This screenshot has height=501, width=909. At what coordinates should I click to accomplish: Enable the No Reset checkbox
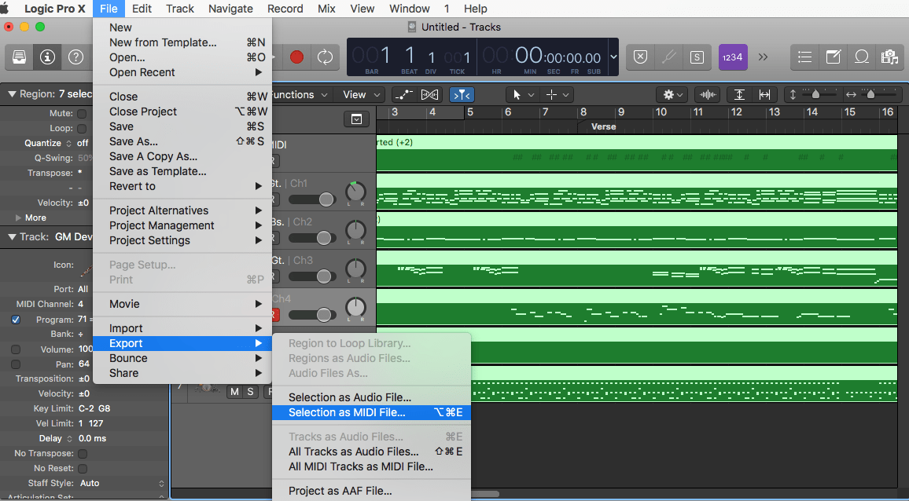[83, 469]
